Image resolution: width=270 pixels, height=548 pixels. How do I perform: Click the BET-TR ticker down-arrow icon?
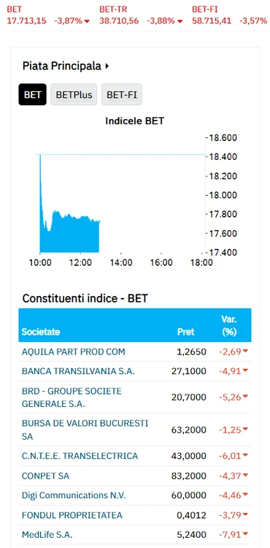tap(180, 21)
